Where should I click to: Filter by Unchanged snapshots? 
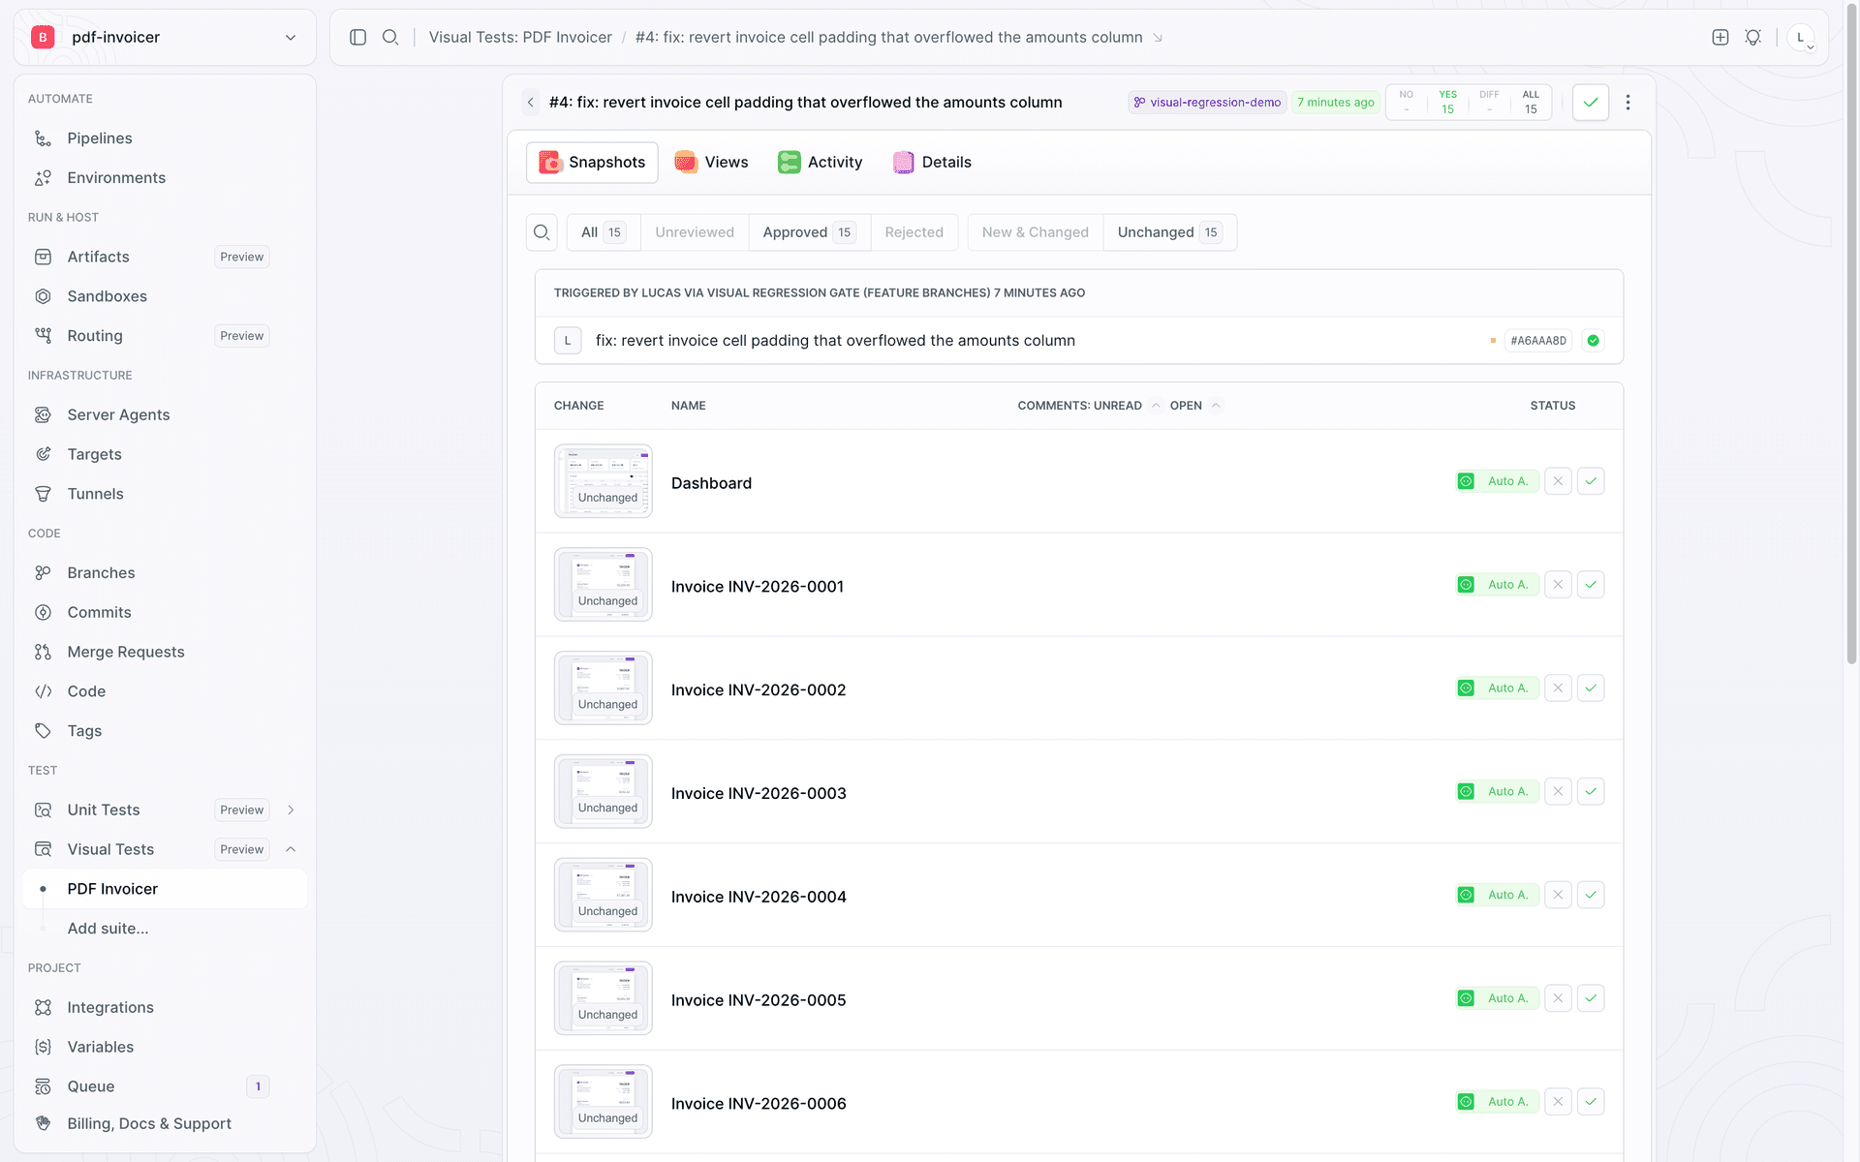(1169, 232)
